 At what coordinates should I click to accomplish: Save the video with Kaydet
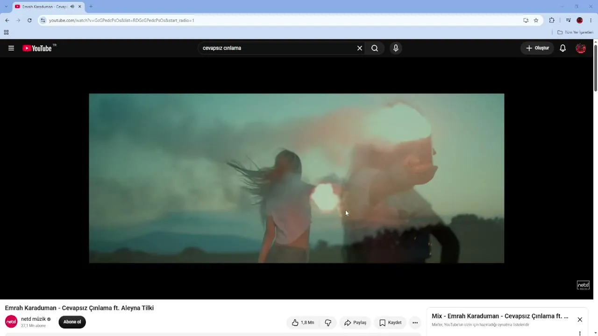[x=390, y=322]
